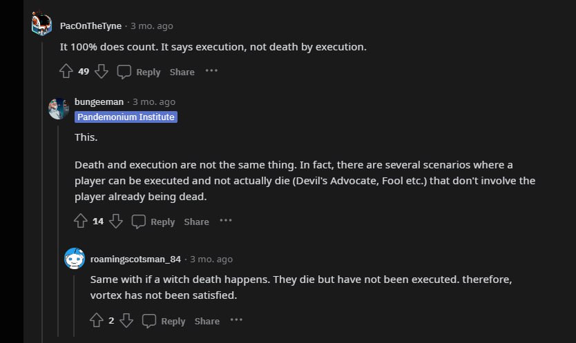Upvote roamingscotsman_84's comment
This screenshot has width=576, height=343.
pos(97,320)
